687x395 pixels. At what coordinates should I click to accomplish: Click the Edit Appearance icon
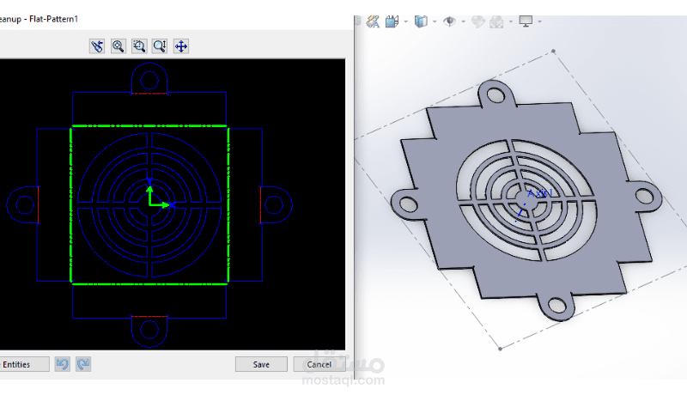(x=478, y=21)
